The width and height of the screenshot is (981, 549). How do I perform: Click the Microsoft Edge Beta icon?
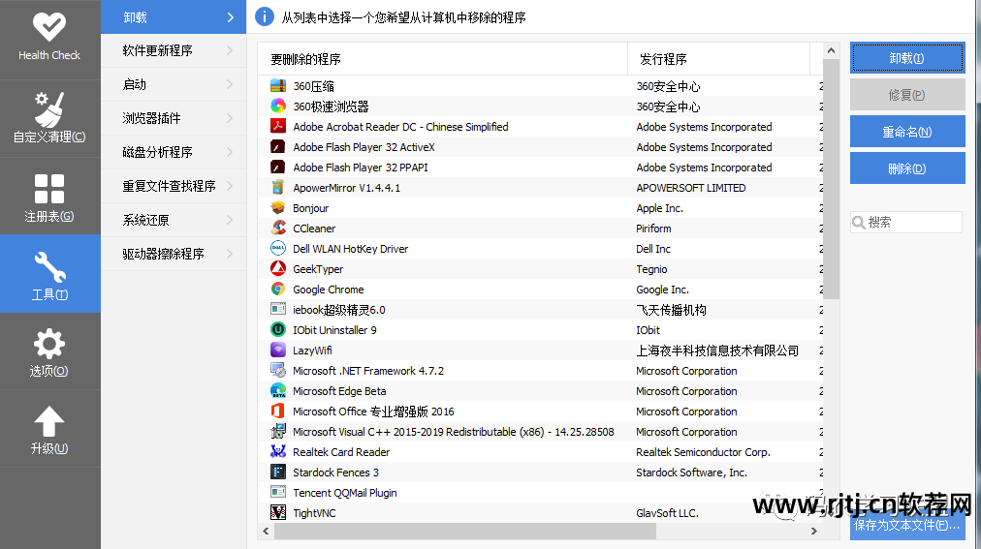pos(278,391)
